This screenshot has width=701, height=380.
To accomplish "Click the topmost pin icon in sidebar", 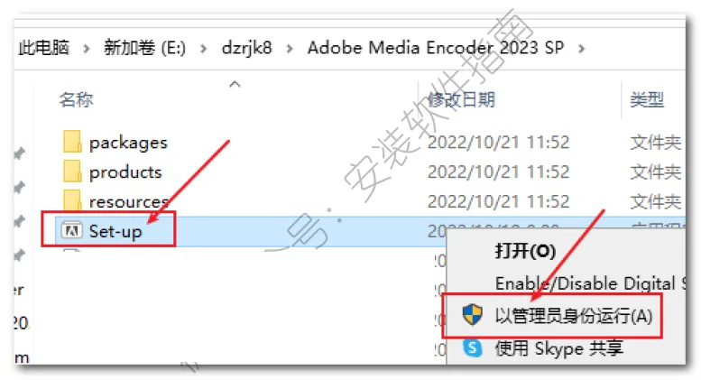I will (19, 153).
